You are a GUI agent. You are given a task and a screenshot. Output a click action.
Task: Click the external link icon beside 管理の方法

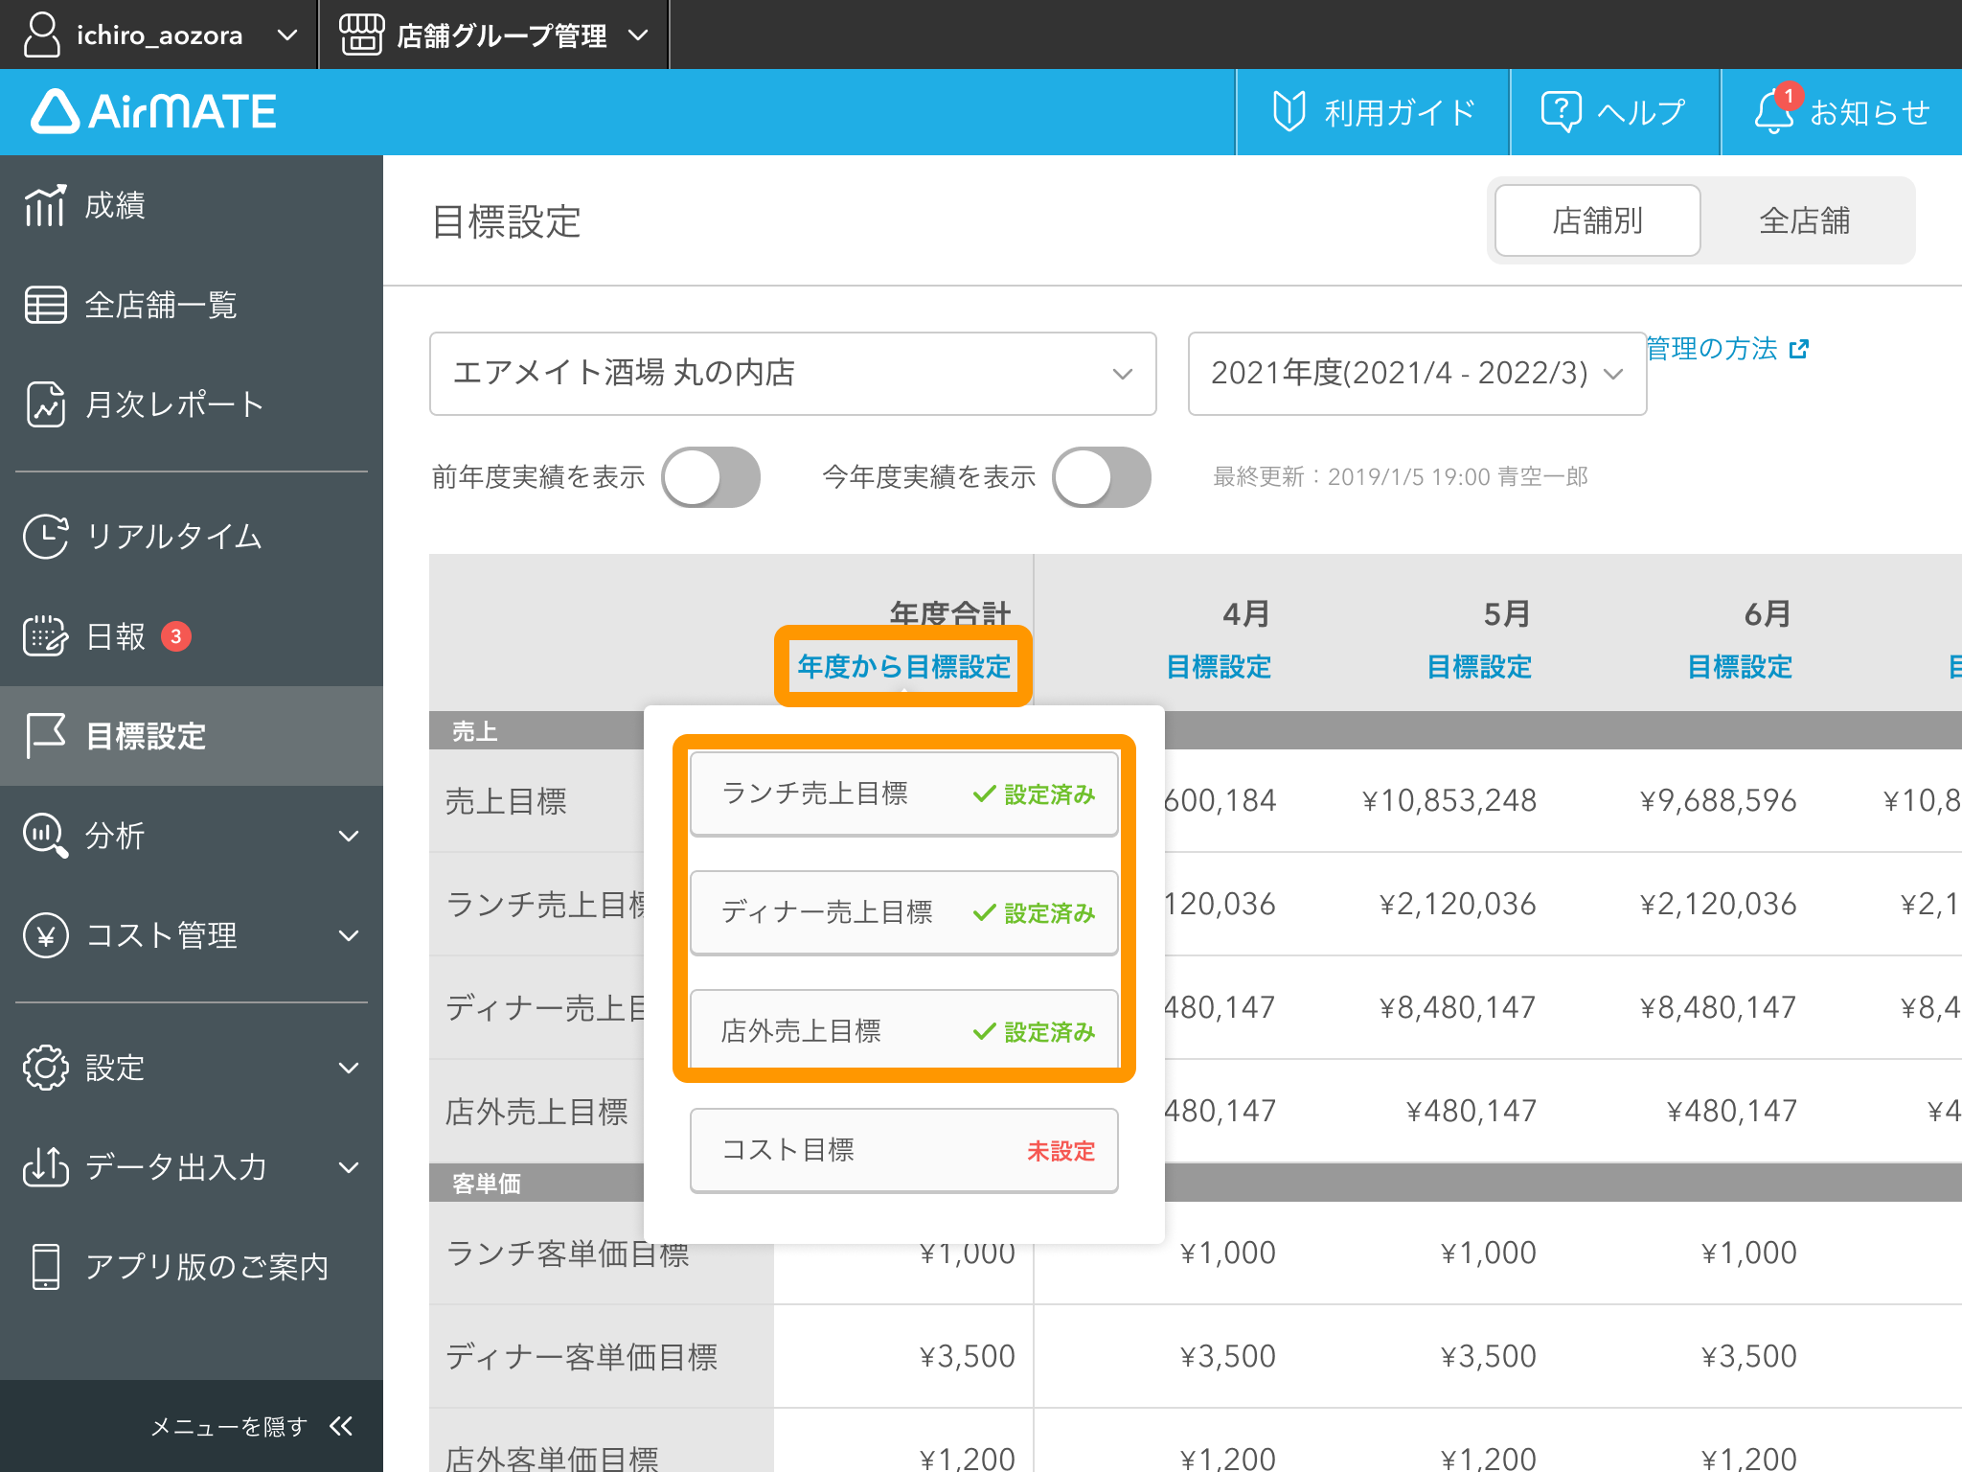click(1799, 349)
